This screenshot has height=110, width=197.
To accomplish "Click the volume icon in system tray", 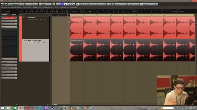I will pos(183,108).
